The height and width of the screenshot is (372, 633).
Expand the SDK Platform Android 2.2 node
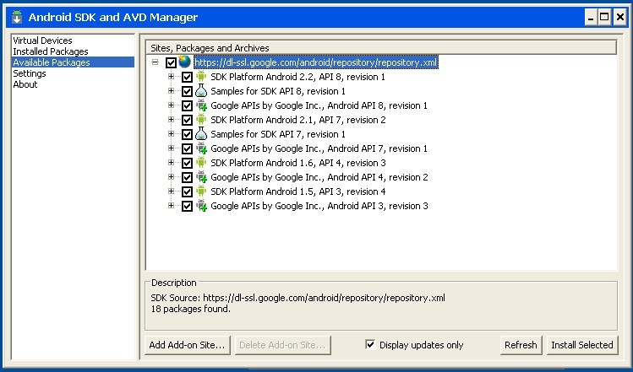(171, 77)
